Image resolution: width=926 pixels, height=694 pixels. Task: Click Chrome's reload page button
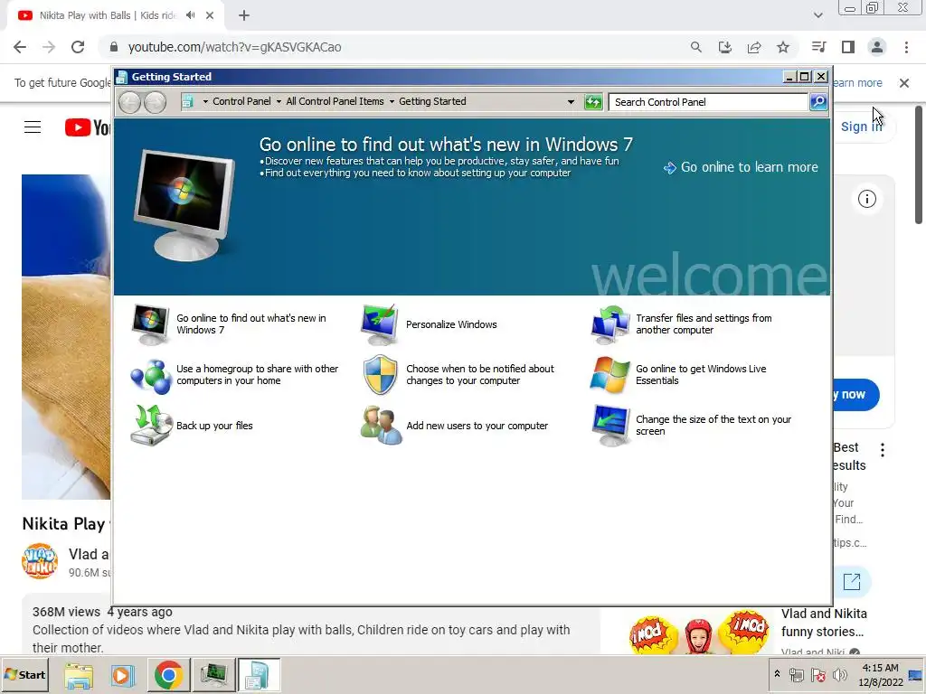click(78, 47)
